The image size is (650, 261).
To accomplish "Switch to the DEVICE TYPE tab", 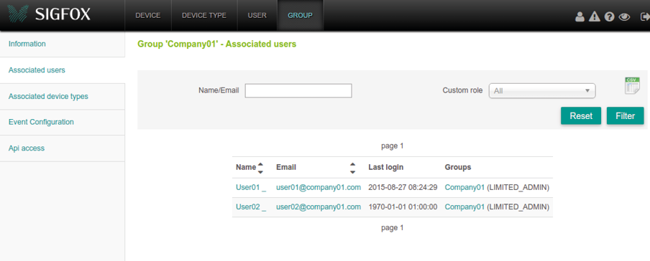I will pos(204,15).
